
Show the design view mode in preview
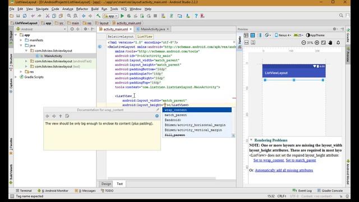pos(246,35)
